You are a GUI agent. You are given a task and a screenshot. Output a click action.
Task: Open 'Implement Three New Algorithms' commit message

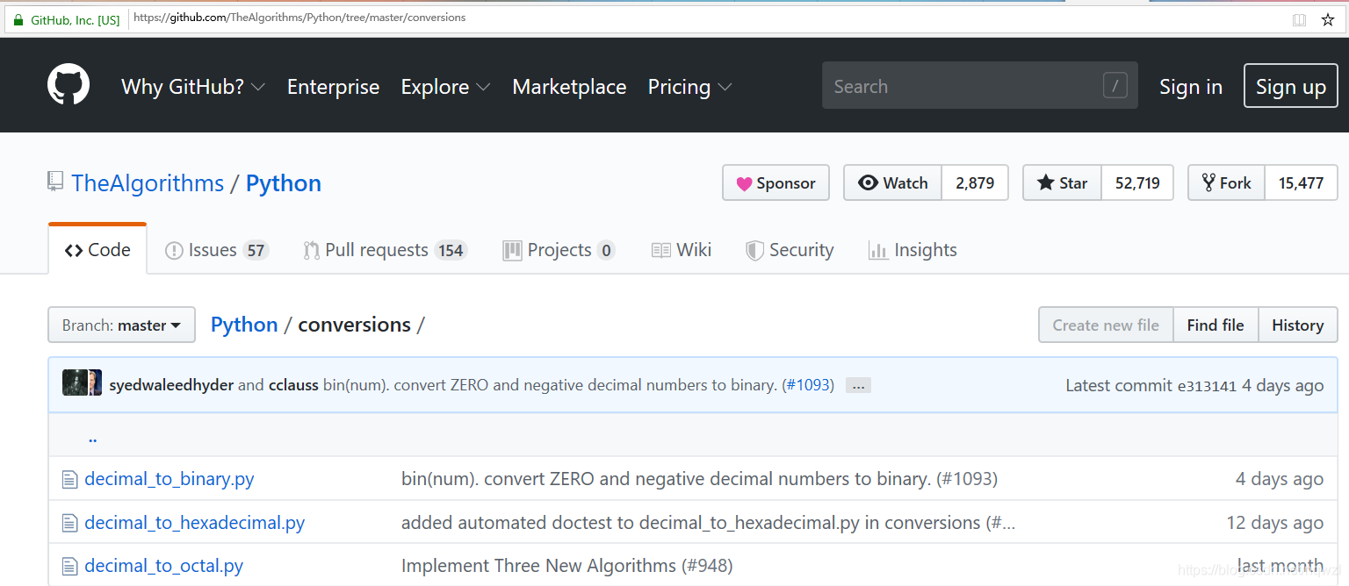pyautogui.click(x=566, y=567)
